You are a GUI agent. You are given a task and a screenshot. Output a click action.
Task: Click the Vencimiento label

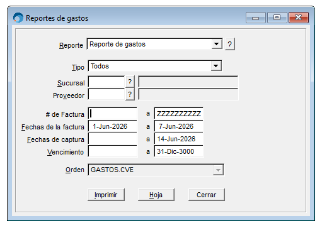(x=66, y=152)
